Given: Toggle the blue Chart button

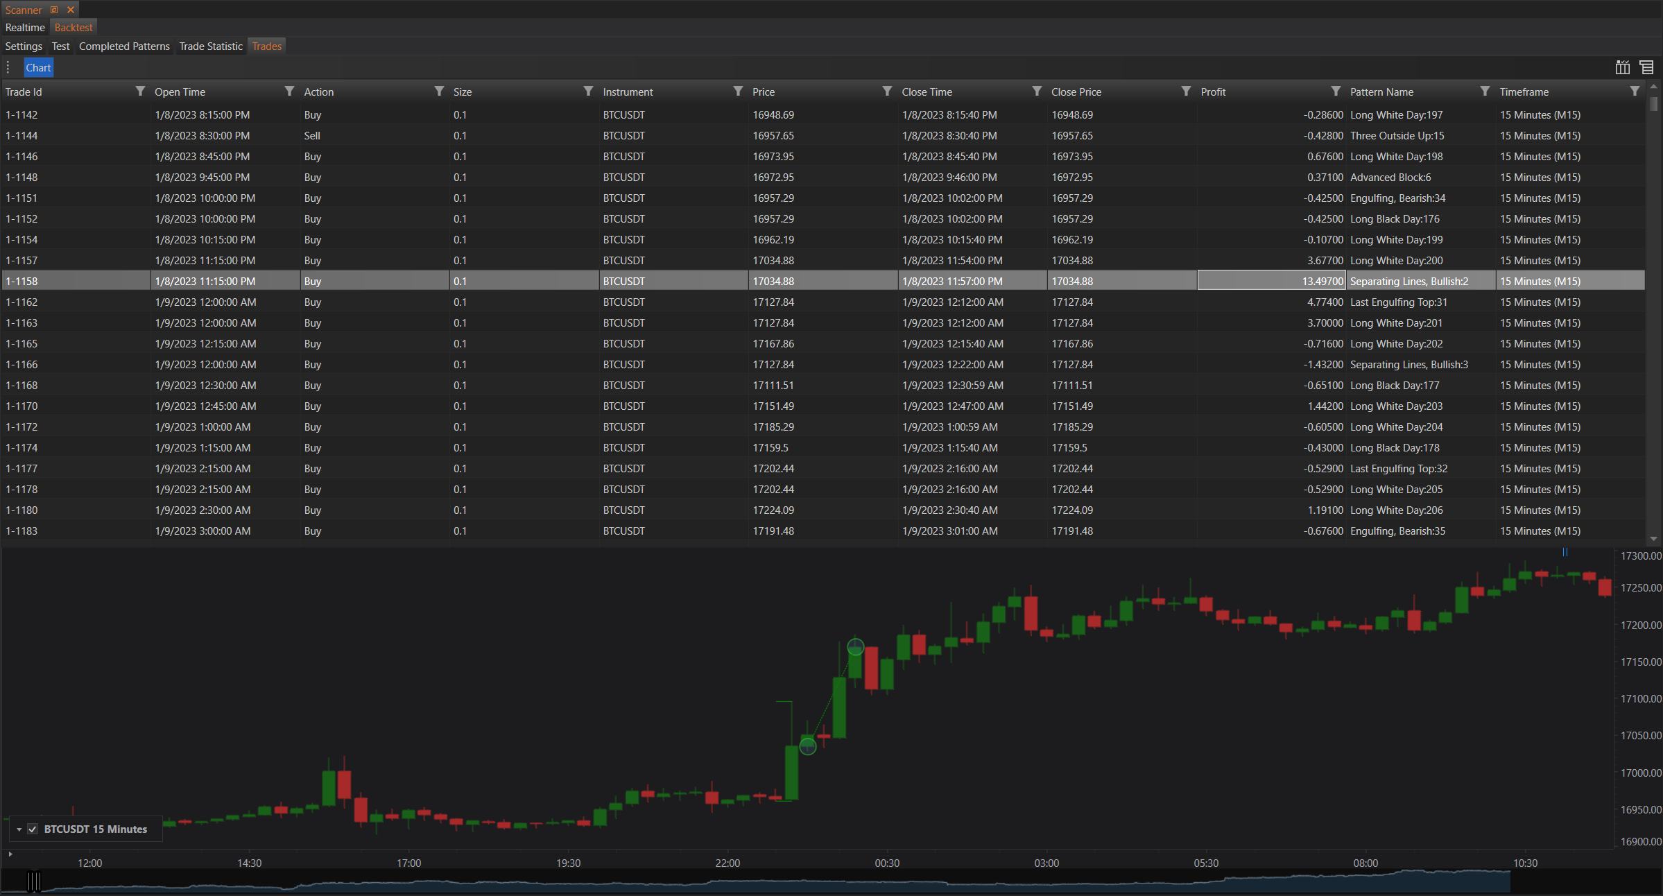Looking at the screenshot, I should pos(38,67).
